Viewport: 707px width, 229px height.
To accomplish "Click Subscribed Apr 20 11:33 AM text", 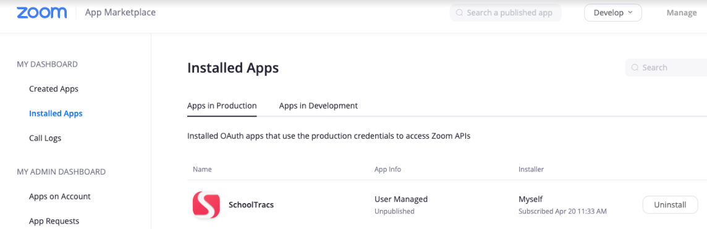I will click(x=563, y=211).
